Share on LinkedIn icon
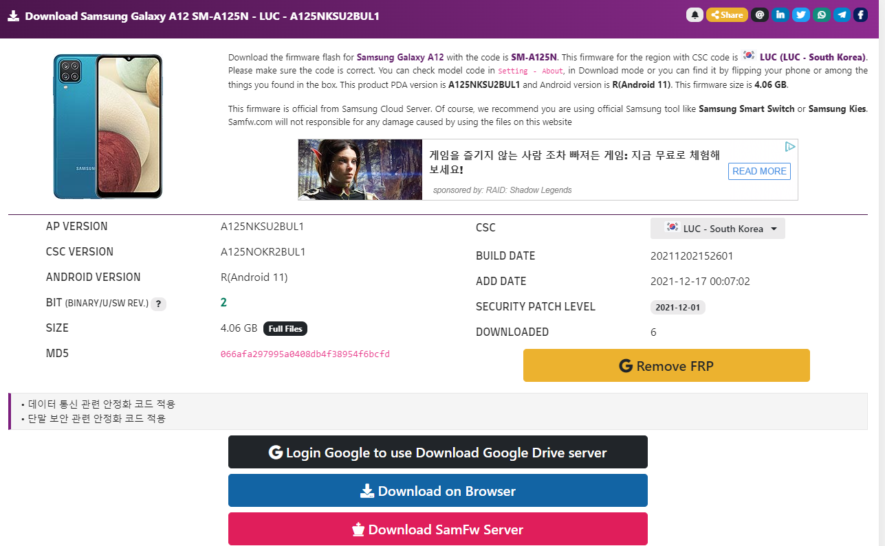Image resolution: width=885 pixels, height=546 pixels. (780, 14)
